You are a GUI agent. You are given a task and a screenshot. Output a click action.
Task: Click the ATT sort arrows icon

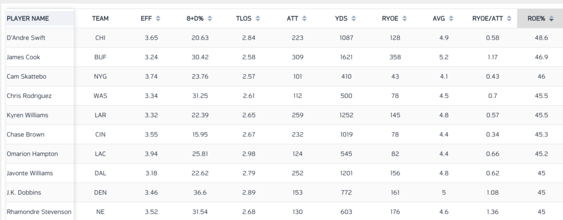click(304, 19)
